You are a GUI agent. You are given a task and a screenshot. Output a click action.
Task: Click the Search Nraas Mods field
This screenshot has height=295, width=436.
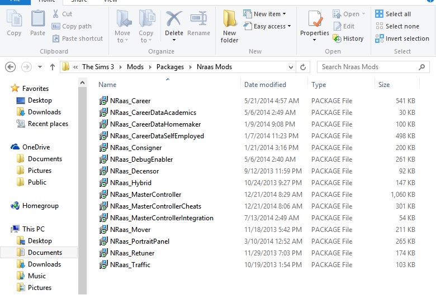point(373,67)
